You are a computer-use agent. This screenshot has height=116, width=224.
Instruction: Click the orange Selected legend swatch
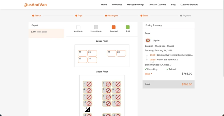point(114,27)
